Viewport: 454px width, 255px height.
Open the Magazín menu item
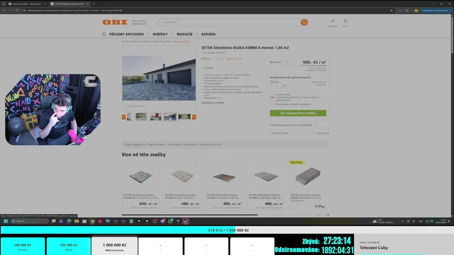(x=184, y=34)
